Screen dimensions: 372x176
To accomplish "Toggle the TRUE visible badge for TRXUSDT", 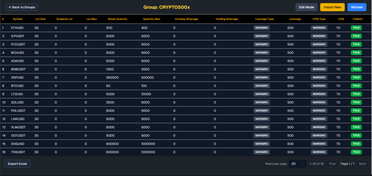I will coord(356,152).
